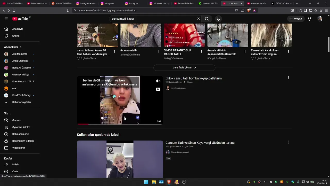Screen dimensions: 330x186
Task: Clear the search query with the X
Action: pos(199,19)
